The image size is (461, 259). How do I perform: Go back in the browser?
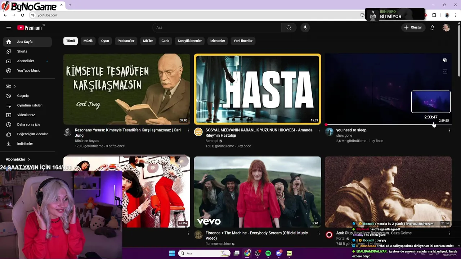[5, 15]
